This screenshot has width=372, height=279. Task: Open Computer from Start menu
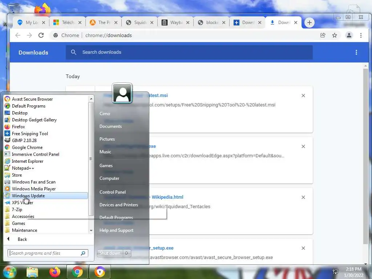109,178
